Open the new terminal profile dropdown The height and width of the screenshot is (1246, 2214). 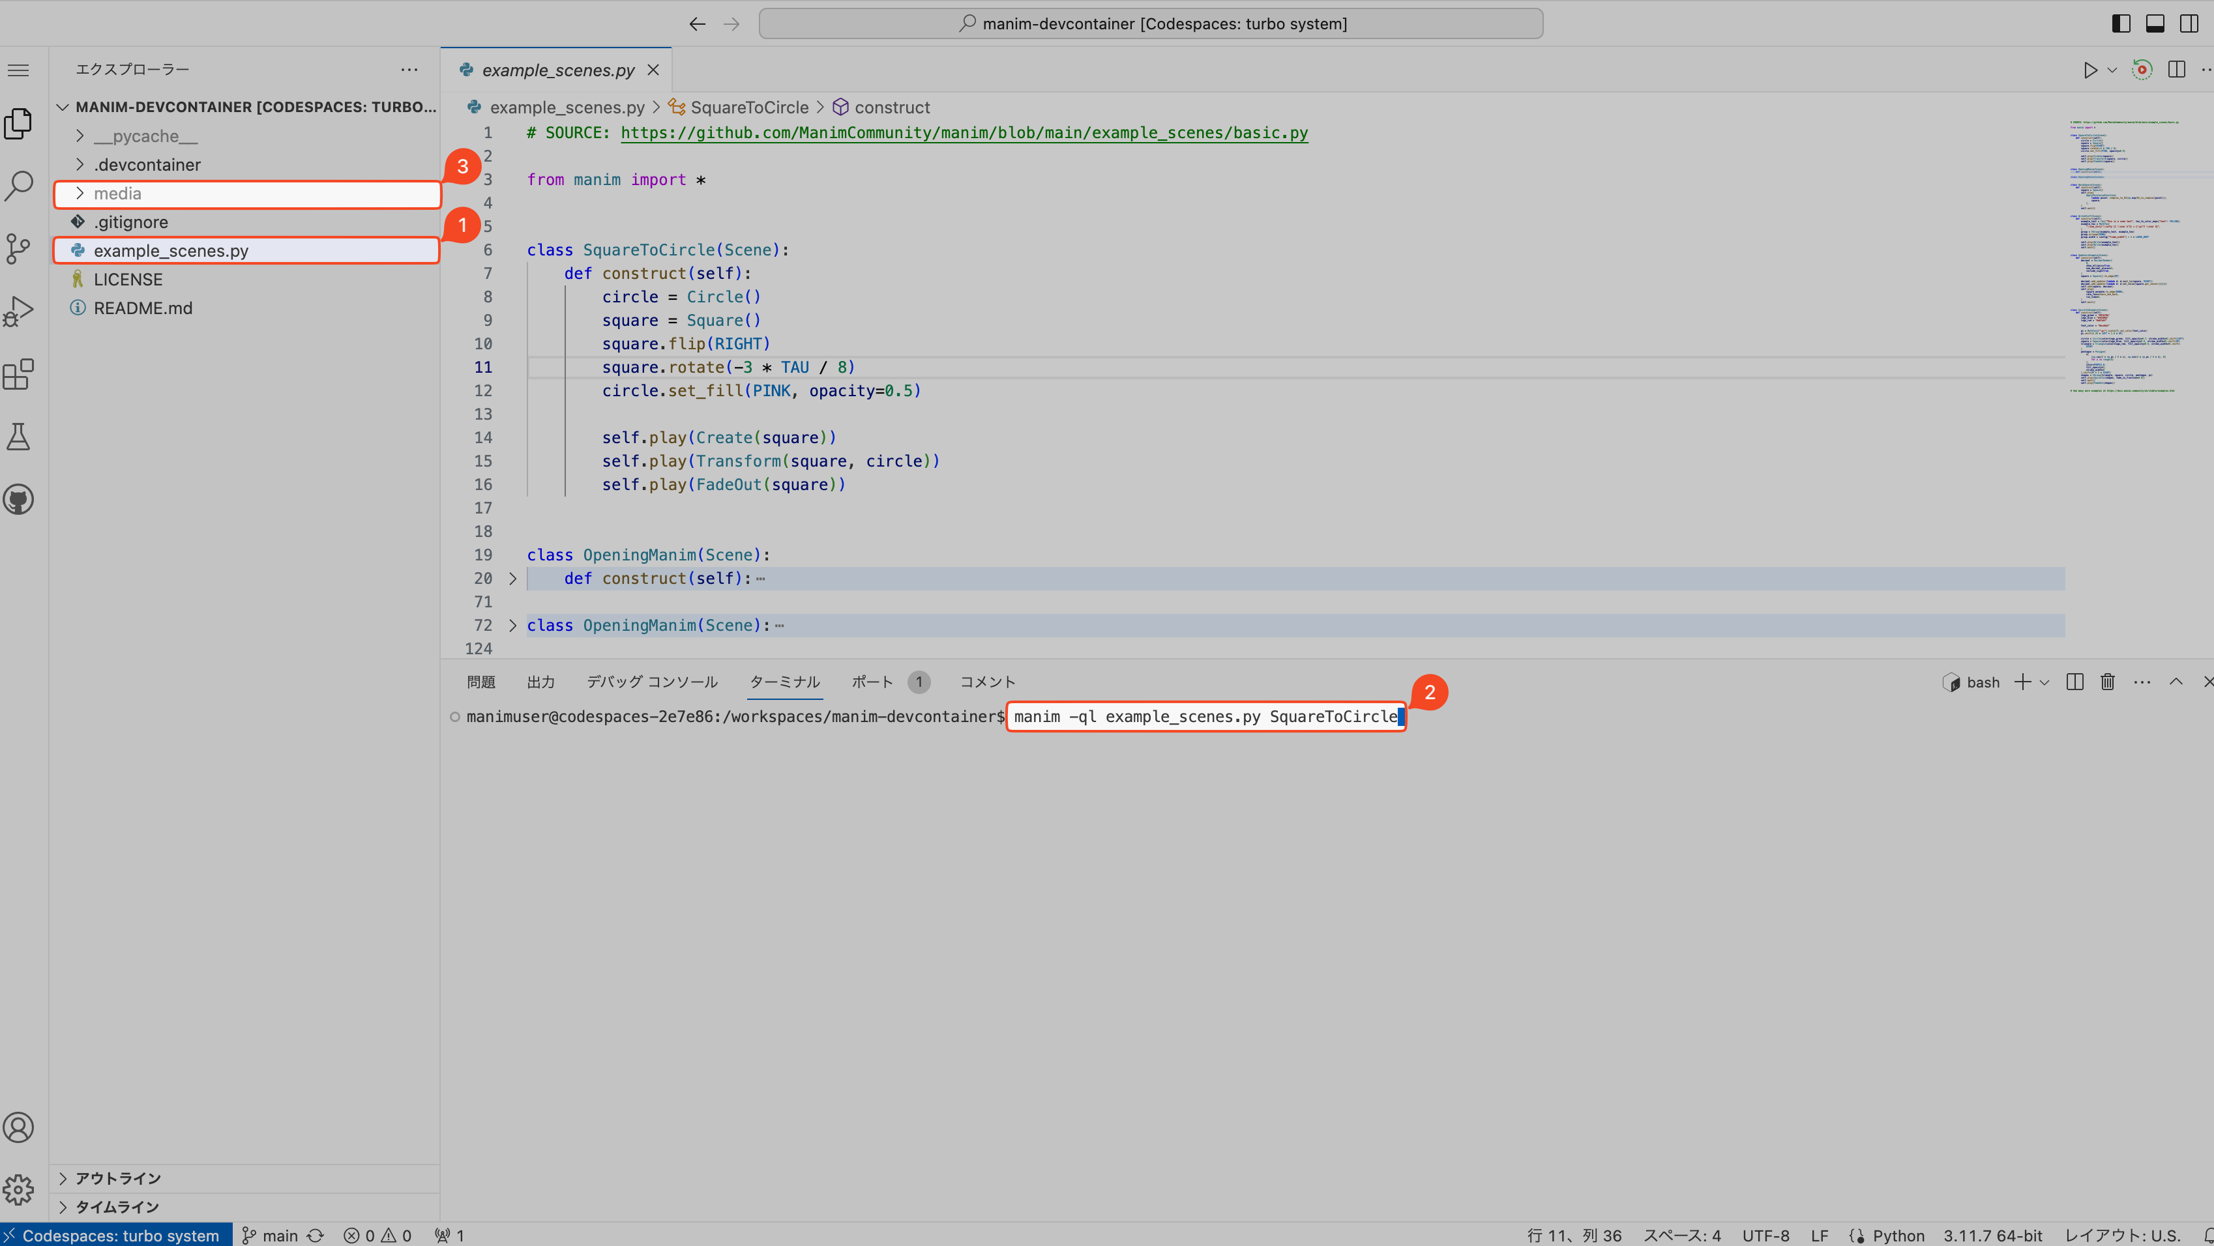2044,683
